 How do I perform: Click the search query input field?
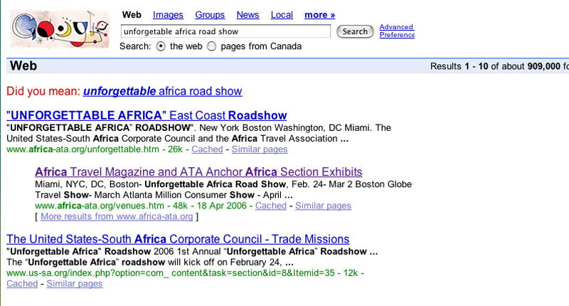pyautogui.click(x=225, y=31)
